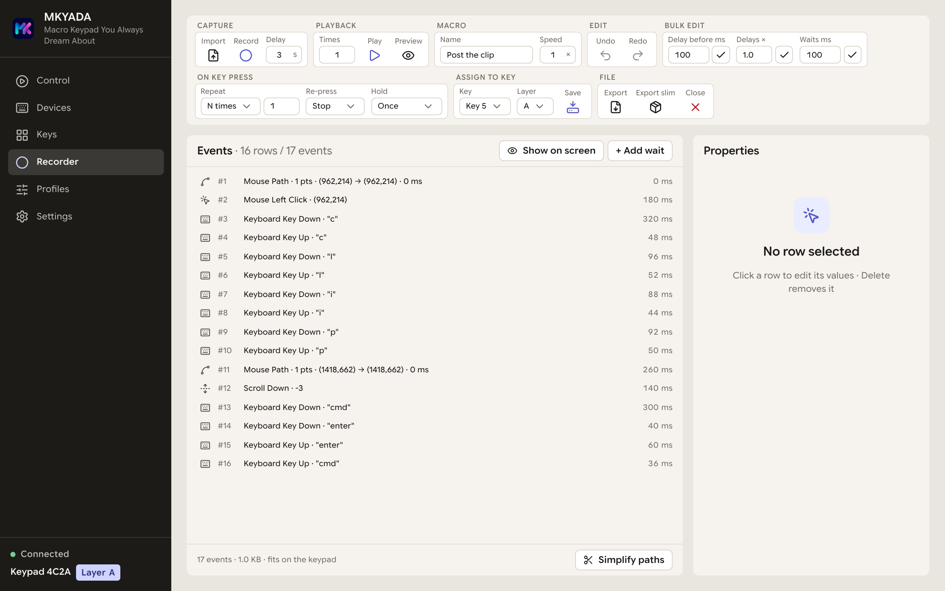Save the macro to key icon
Viewport: 945px width, 591px height.
[573, 107]
